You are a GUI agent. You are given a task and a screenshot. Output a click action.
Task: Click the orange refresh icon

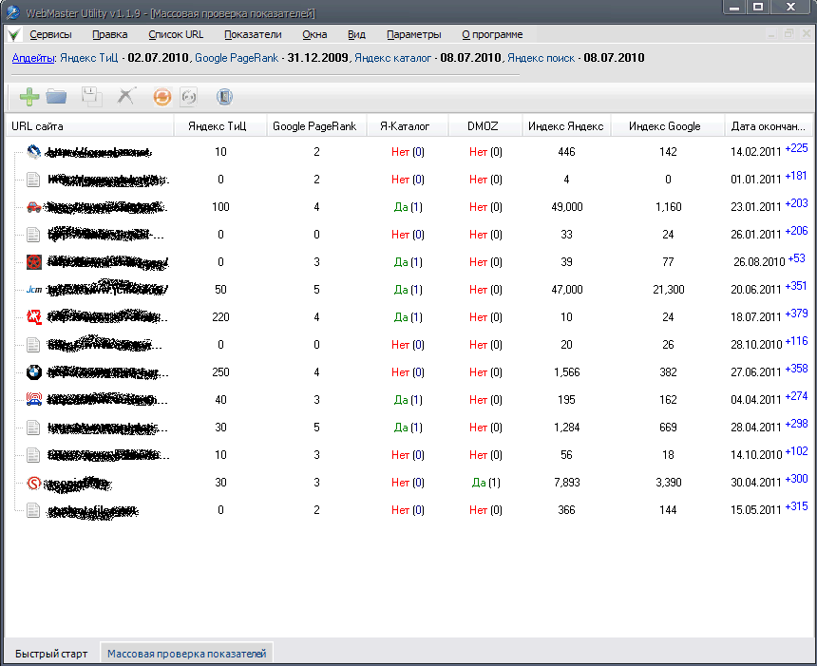(x=162, y=97)
